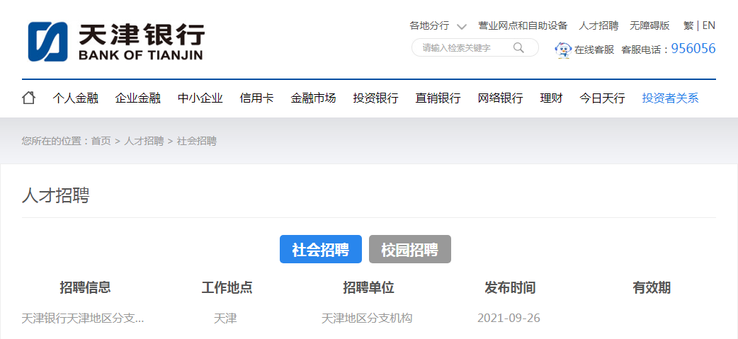Click the Bank of Tianjin logo

(x=116, y=41)
